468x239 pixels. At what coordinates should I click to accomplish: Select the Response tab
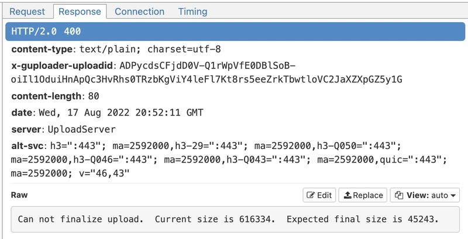(80, 12)
